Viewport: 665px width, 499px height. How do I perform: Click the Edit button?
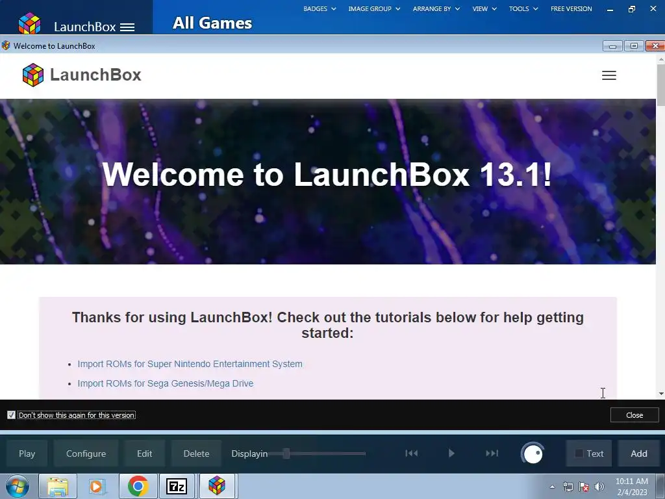coord(144,454)
